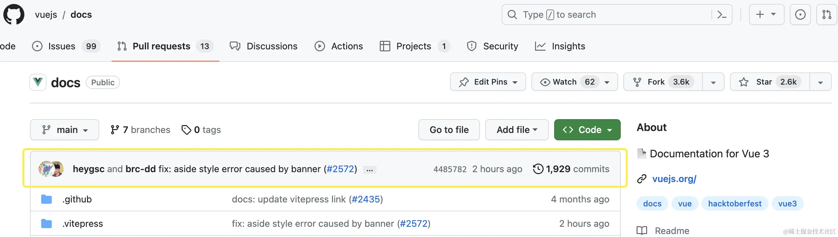Open the Insights tab
The width and height of the screenshot is (838, 237).
[x=560, y=46]
